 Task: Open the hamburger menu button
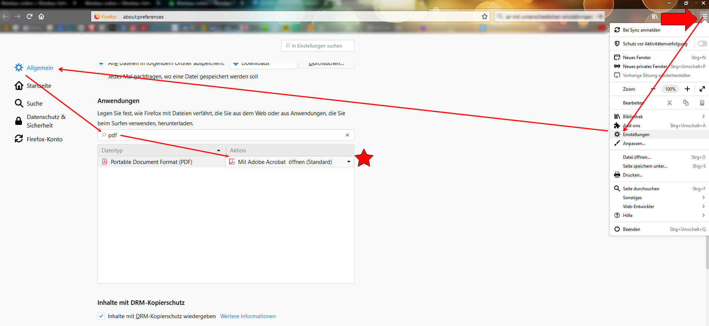point(705,16)
